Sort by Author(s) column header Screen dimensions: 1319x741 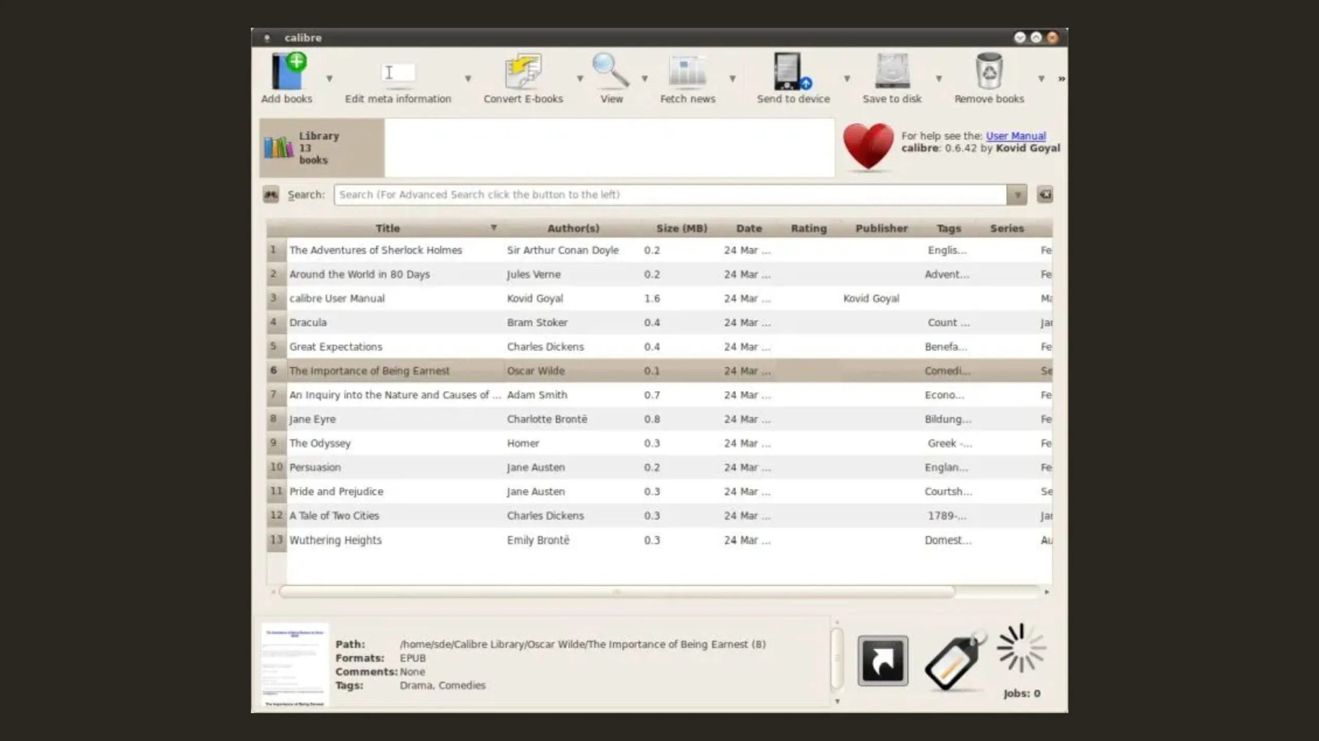573,228
